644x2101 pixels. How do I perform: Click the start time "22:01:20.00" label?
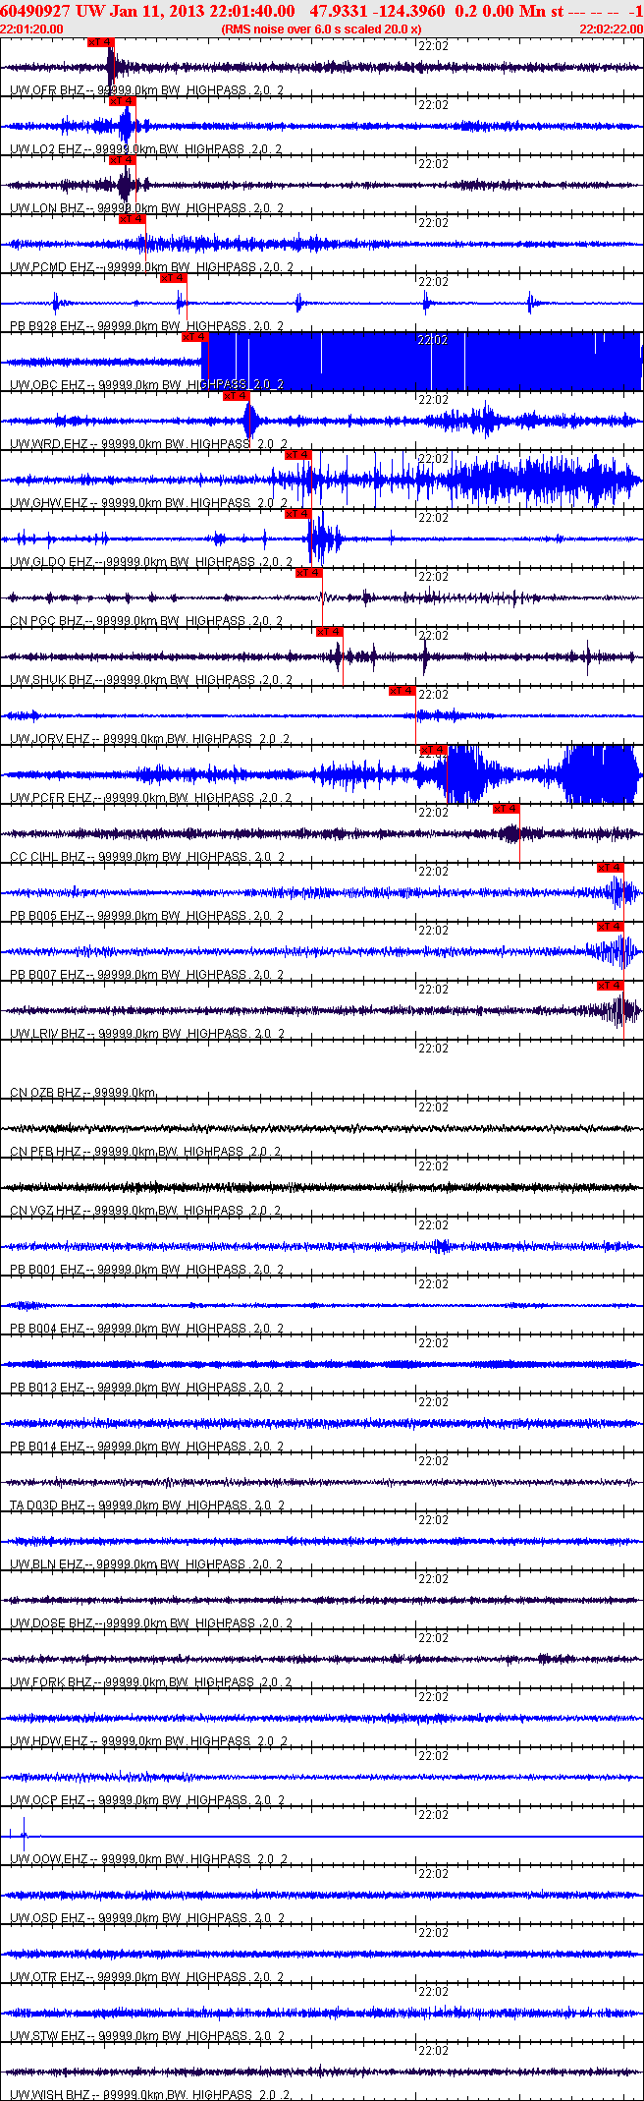coord(32,29)
